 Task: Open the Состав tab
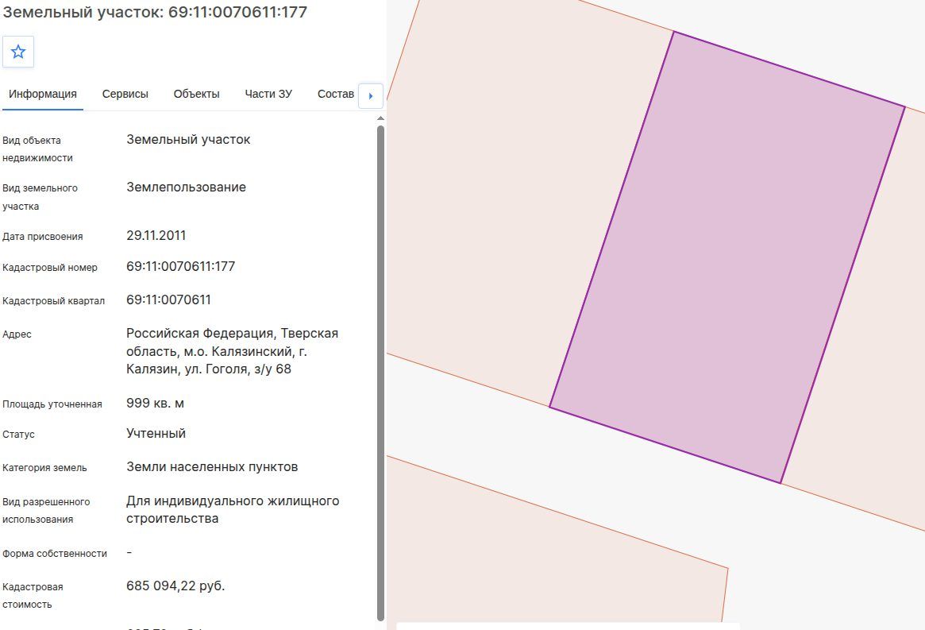(336, 94)
